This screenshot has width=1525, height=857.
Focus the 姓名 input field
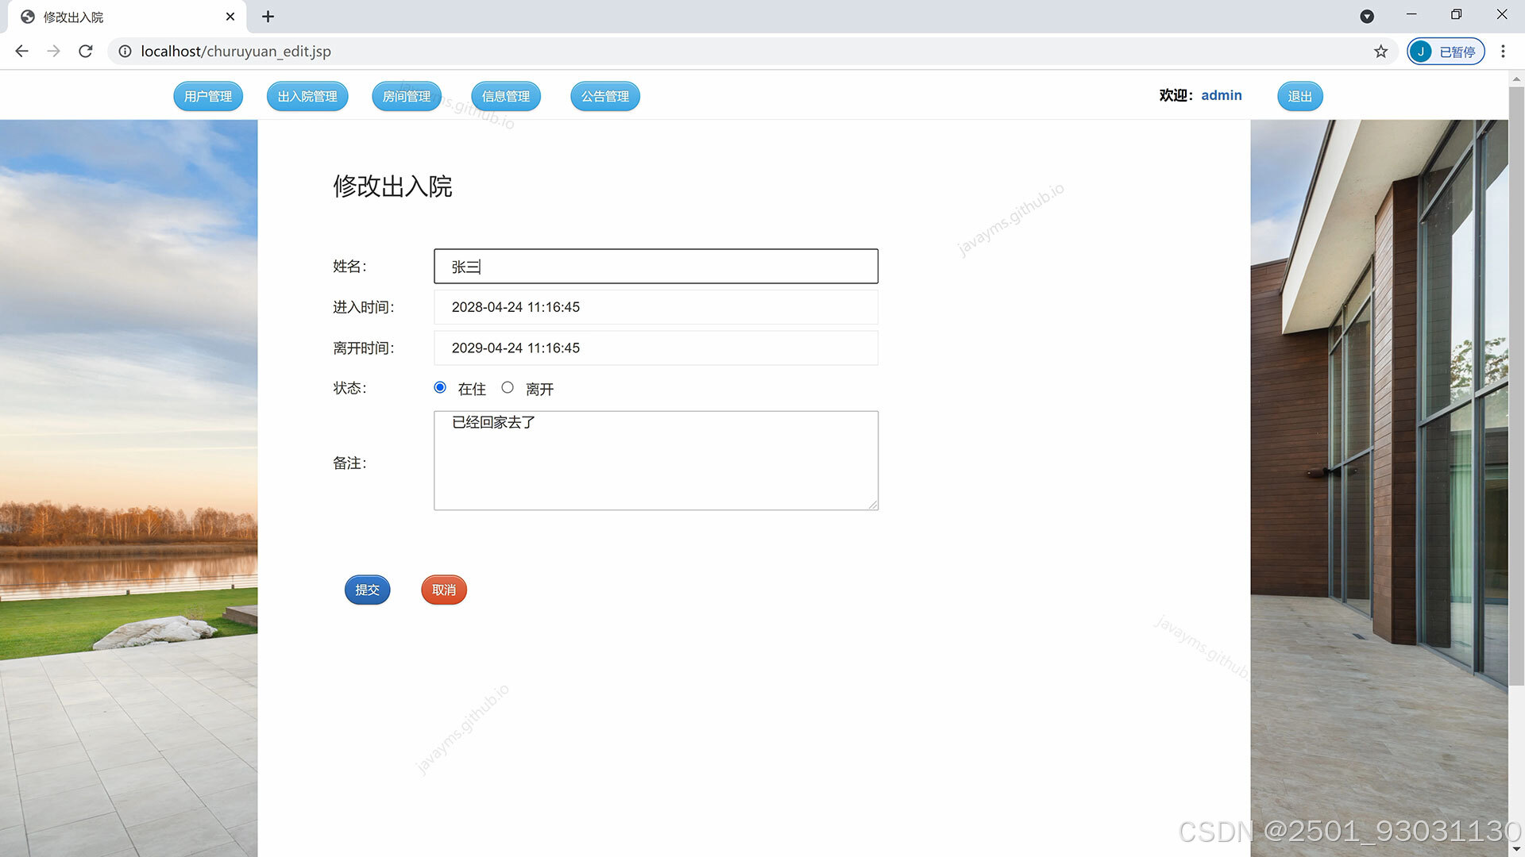pos(656,267)
